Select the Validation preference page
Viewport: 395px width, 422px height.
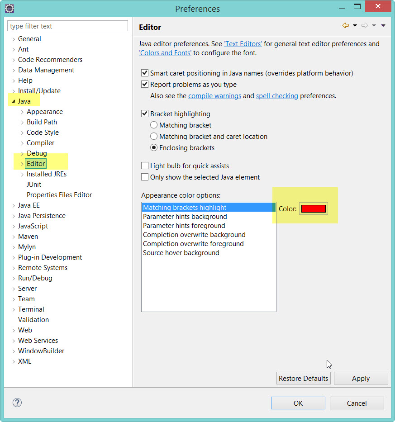pyautogui.click(x=33, y=320)
